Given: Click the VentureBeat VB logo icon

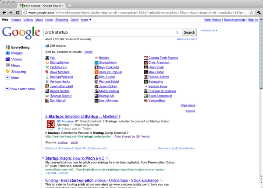Looking at the screenshot, I should tap(146, 101).
